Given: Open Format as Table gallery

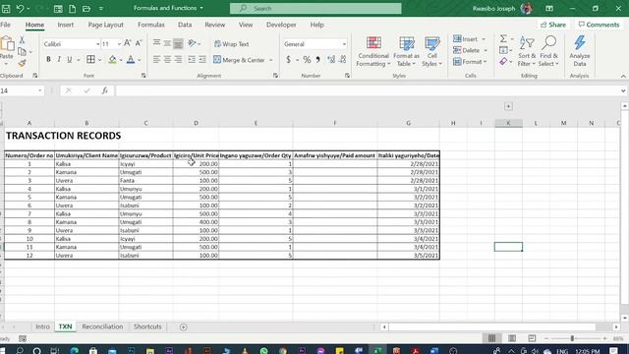Looking at the screenshot, I should pos(406,51).
